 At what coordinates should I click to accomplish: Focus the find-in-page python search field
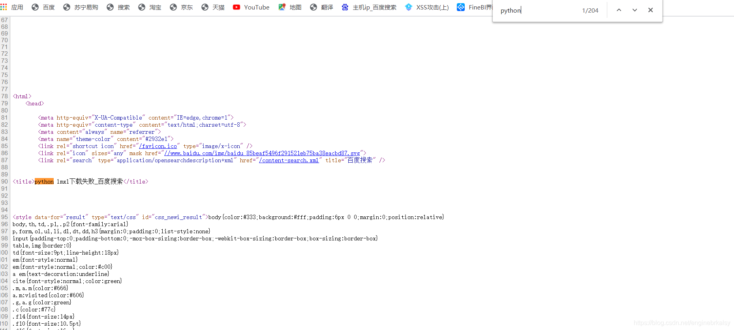537,10
